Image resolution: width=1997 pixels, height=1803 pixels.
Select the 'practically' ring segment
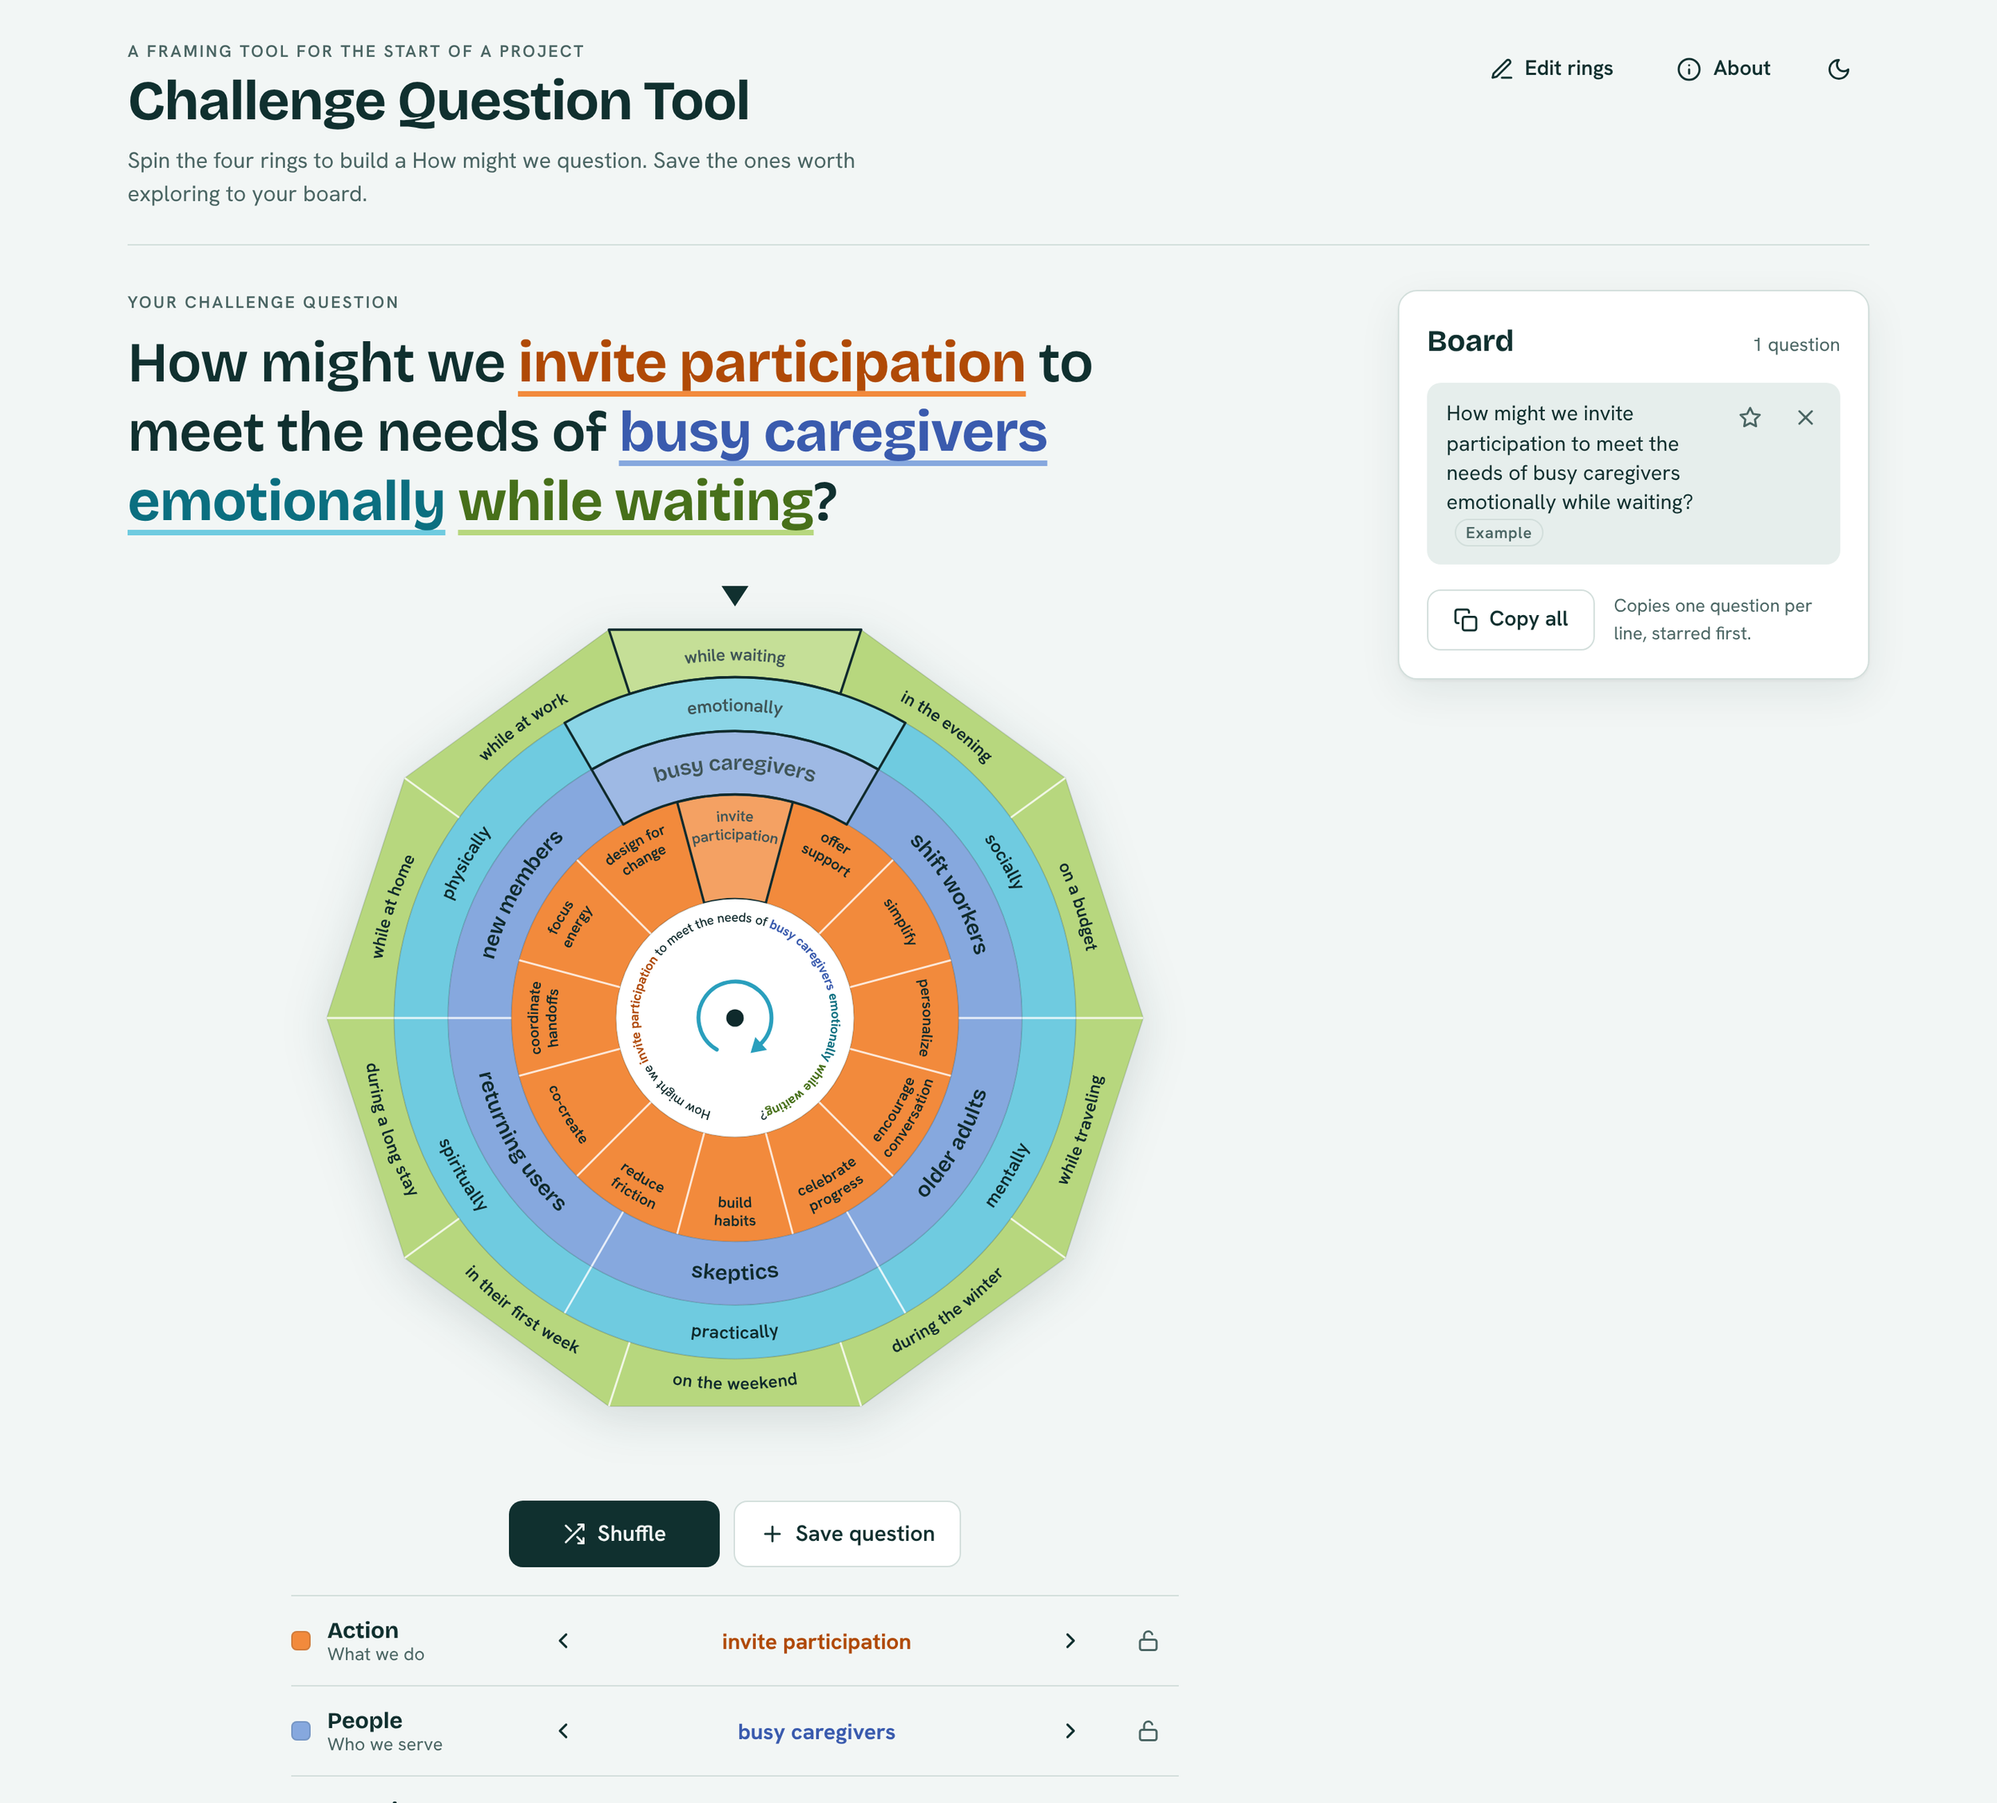pos(735,1332)
